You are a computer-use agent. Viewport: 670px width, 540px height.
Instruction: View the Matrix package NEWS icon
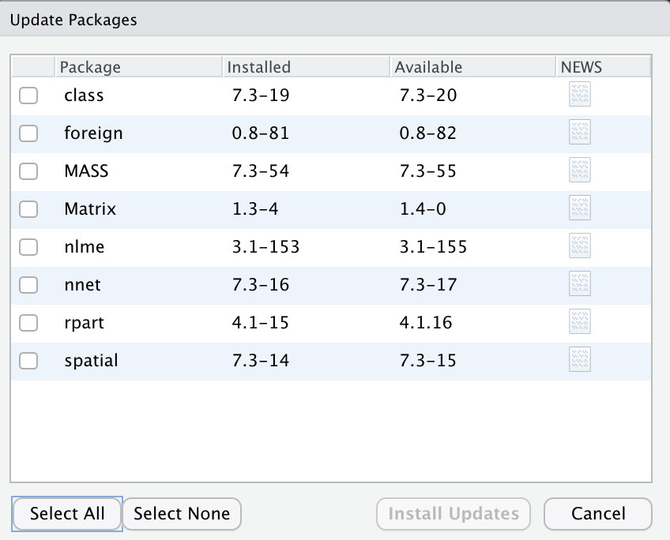point(579,208)
